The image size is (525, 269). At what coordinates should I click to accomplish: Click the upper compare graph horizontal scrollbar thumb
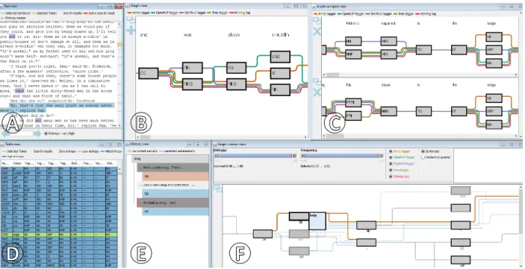(x=333, y=75)
